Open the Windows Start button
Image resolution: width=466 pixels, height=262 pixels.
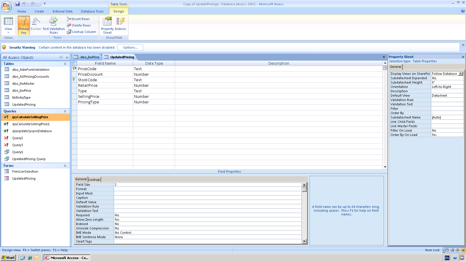pyautogui.click(x=8, y=258)
